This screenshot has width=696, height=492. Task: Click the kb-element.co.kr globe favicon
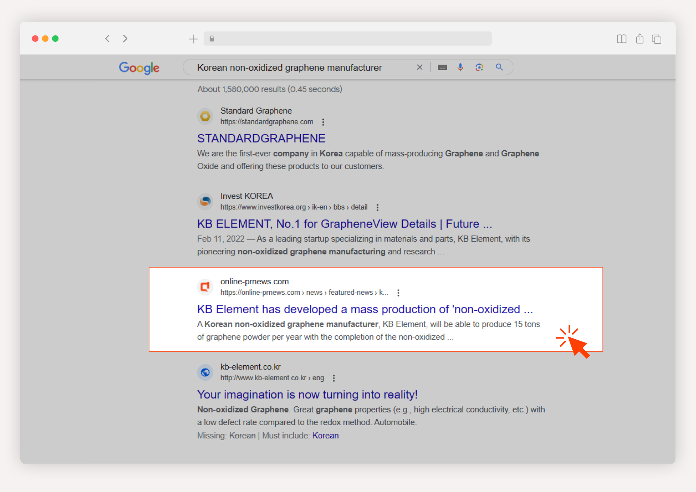[205, 372]
